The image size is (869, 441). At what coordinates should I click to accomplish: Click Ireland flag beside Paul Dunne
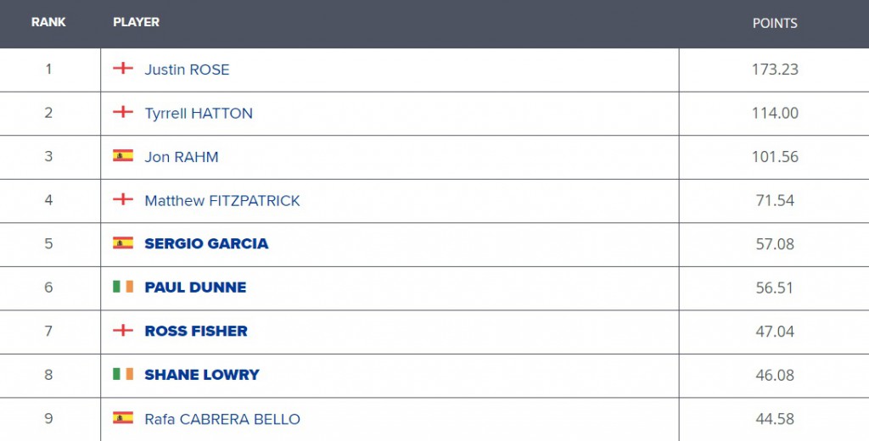[123, 287]
